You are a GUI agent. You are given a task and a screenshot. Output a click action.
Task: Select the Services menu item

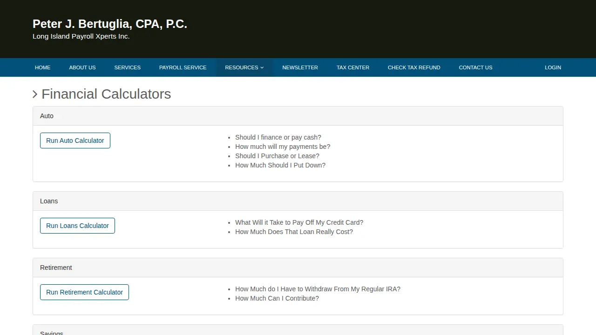(x=128, y=67)
